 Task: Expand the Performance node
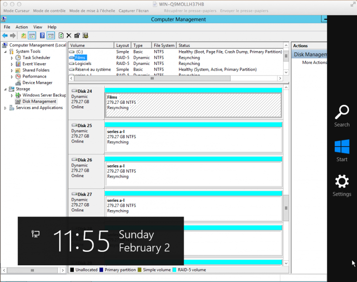pyautogui.click(x=12, y=77)
